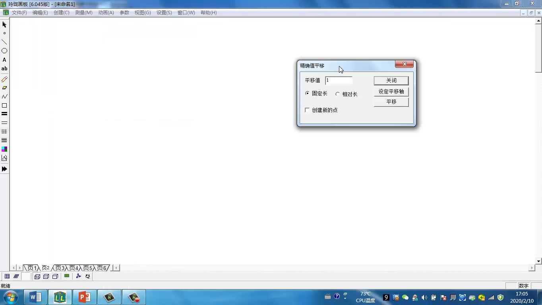Click the 设定平移轴 button
The height and width of the screenshot is (305, 542).
[391, 91]
